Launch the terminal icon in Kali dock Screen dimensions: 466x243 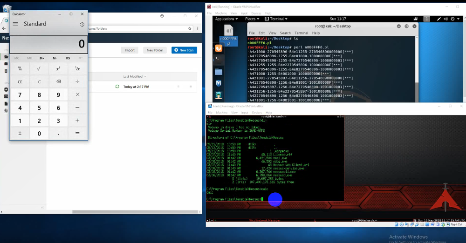[x=219, y=60]
